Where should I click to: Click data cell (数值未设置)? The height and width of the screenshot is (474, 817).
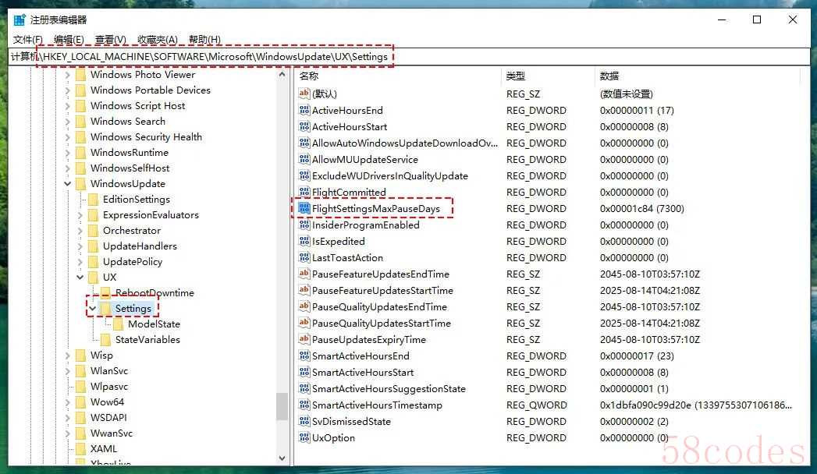(x=627, y=94)
